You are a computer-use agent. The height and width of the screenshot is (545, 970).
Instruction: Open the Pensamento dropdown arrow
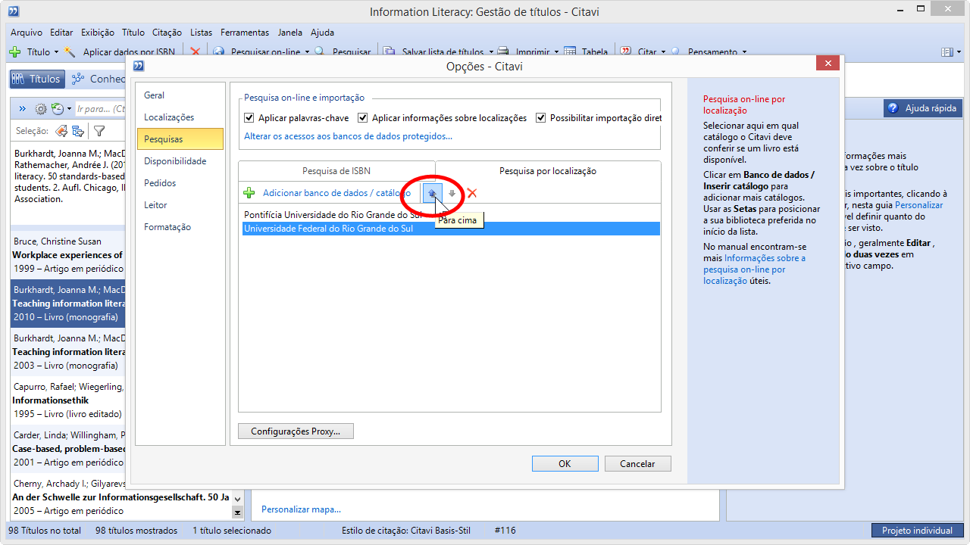[x=744, y=52]
